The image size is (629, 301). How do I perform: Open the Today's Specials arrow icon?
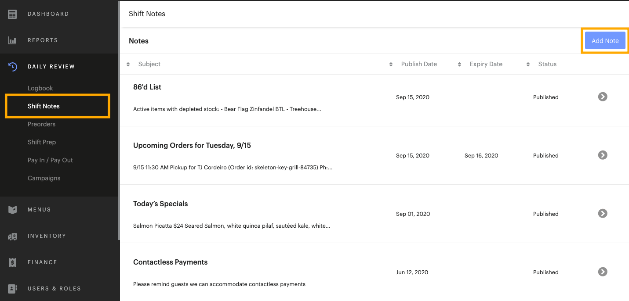click(x=603, y=213)
